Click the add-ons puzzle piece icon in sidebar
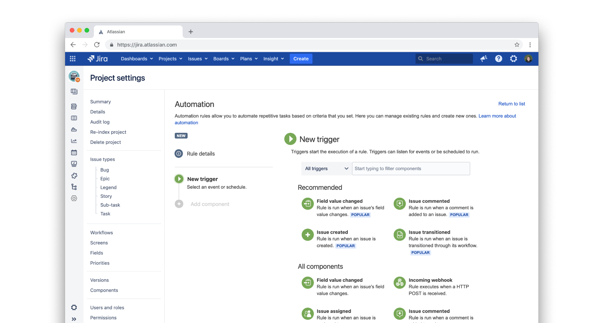 pos(74,175)
